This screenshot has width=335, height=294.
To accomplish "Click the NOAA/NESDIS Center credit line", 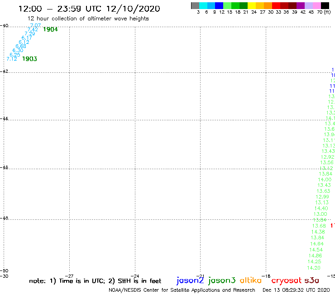I will point(182,290).
